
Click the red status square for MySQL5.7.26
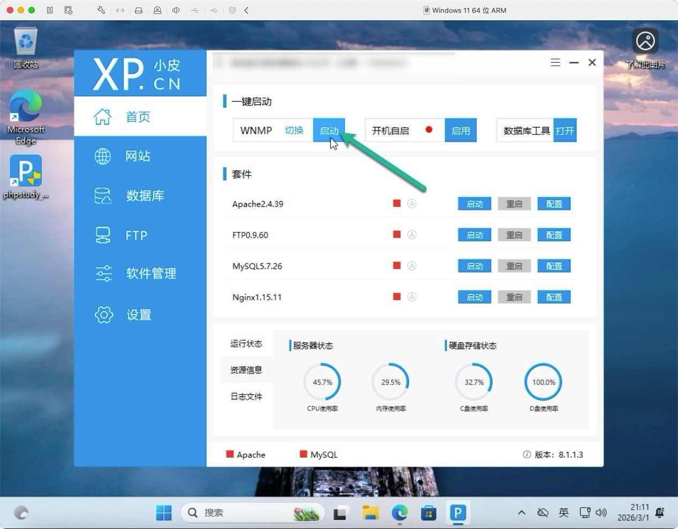pos(397,265)
